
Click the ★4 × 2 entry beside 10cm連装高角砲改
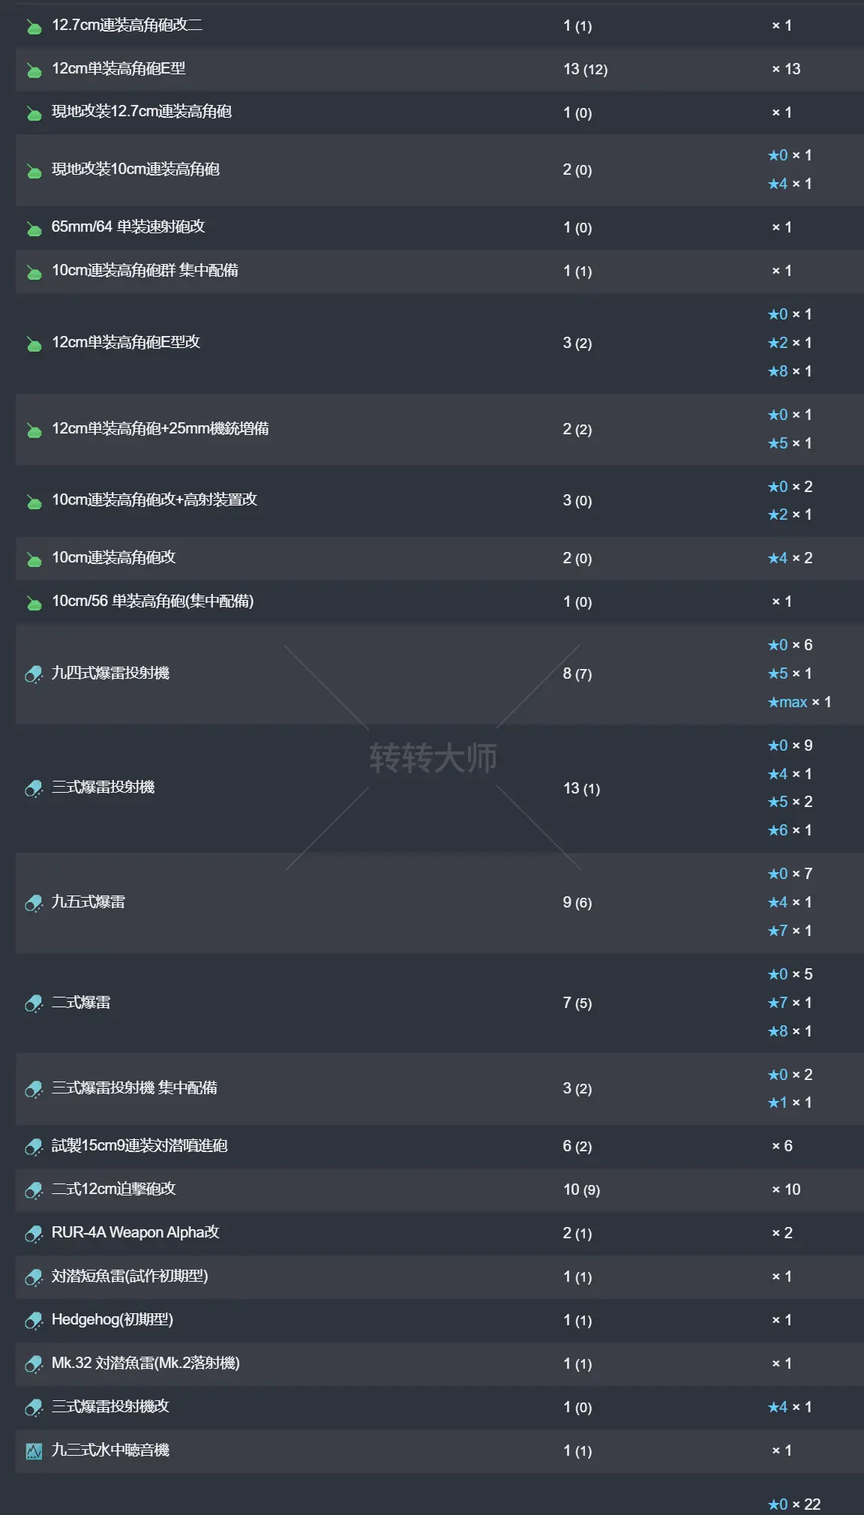788,558
